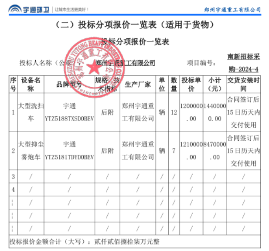Click the 规格、技术指标 column header
This screenshot has height=251, width=269.
click(107, 85)
